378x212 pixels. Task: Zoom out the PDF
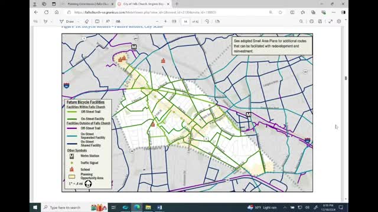pos(157,21)
